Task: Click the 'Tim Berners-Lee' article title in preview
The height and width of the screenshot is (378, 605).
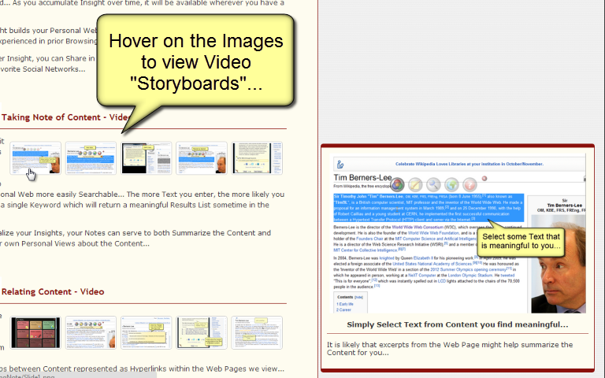Action: [x=362, y=177]
